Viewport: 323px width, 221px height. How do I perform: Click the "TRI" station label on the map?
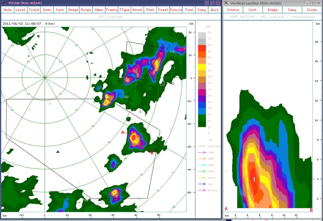pyautogui.click(x=30, y=110)
